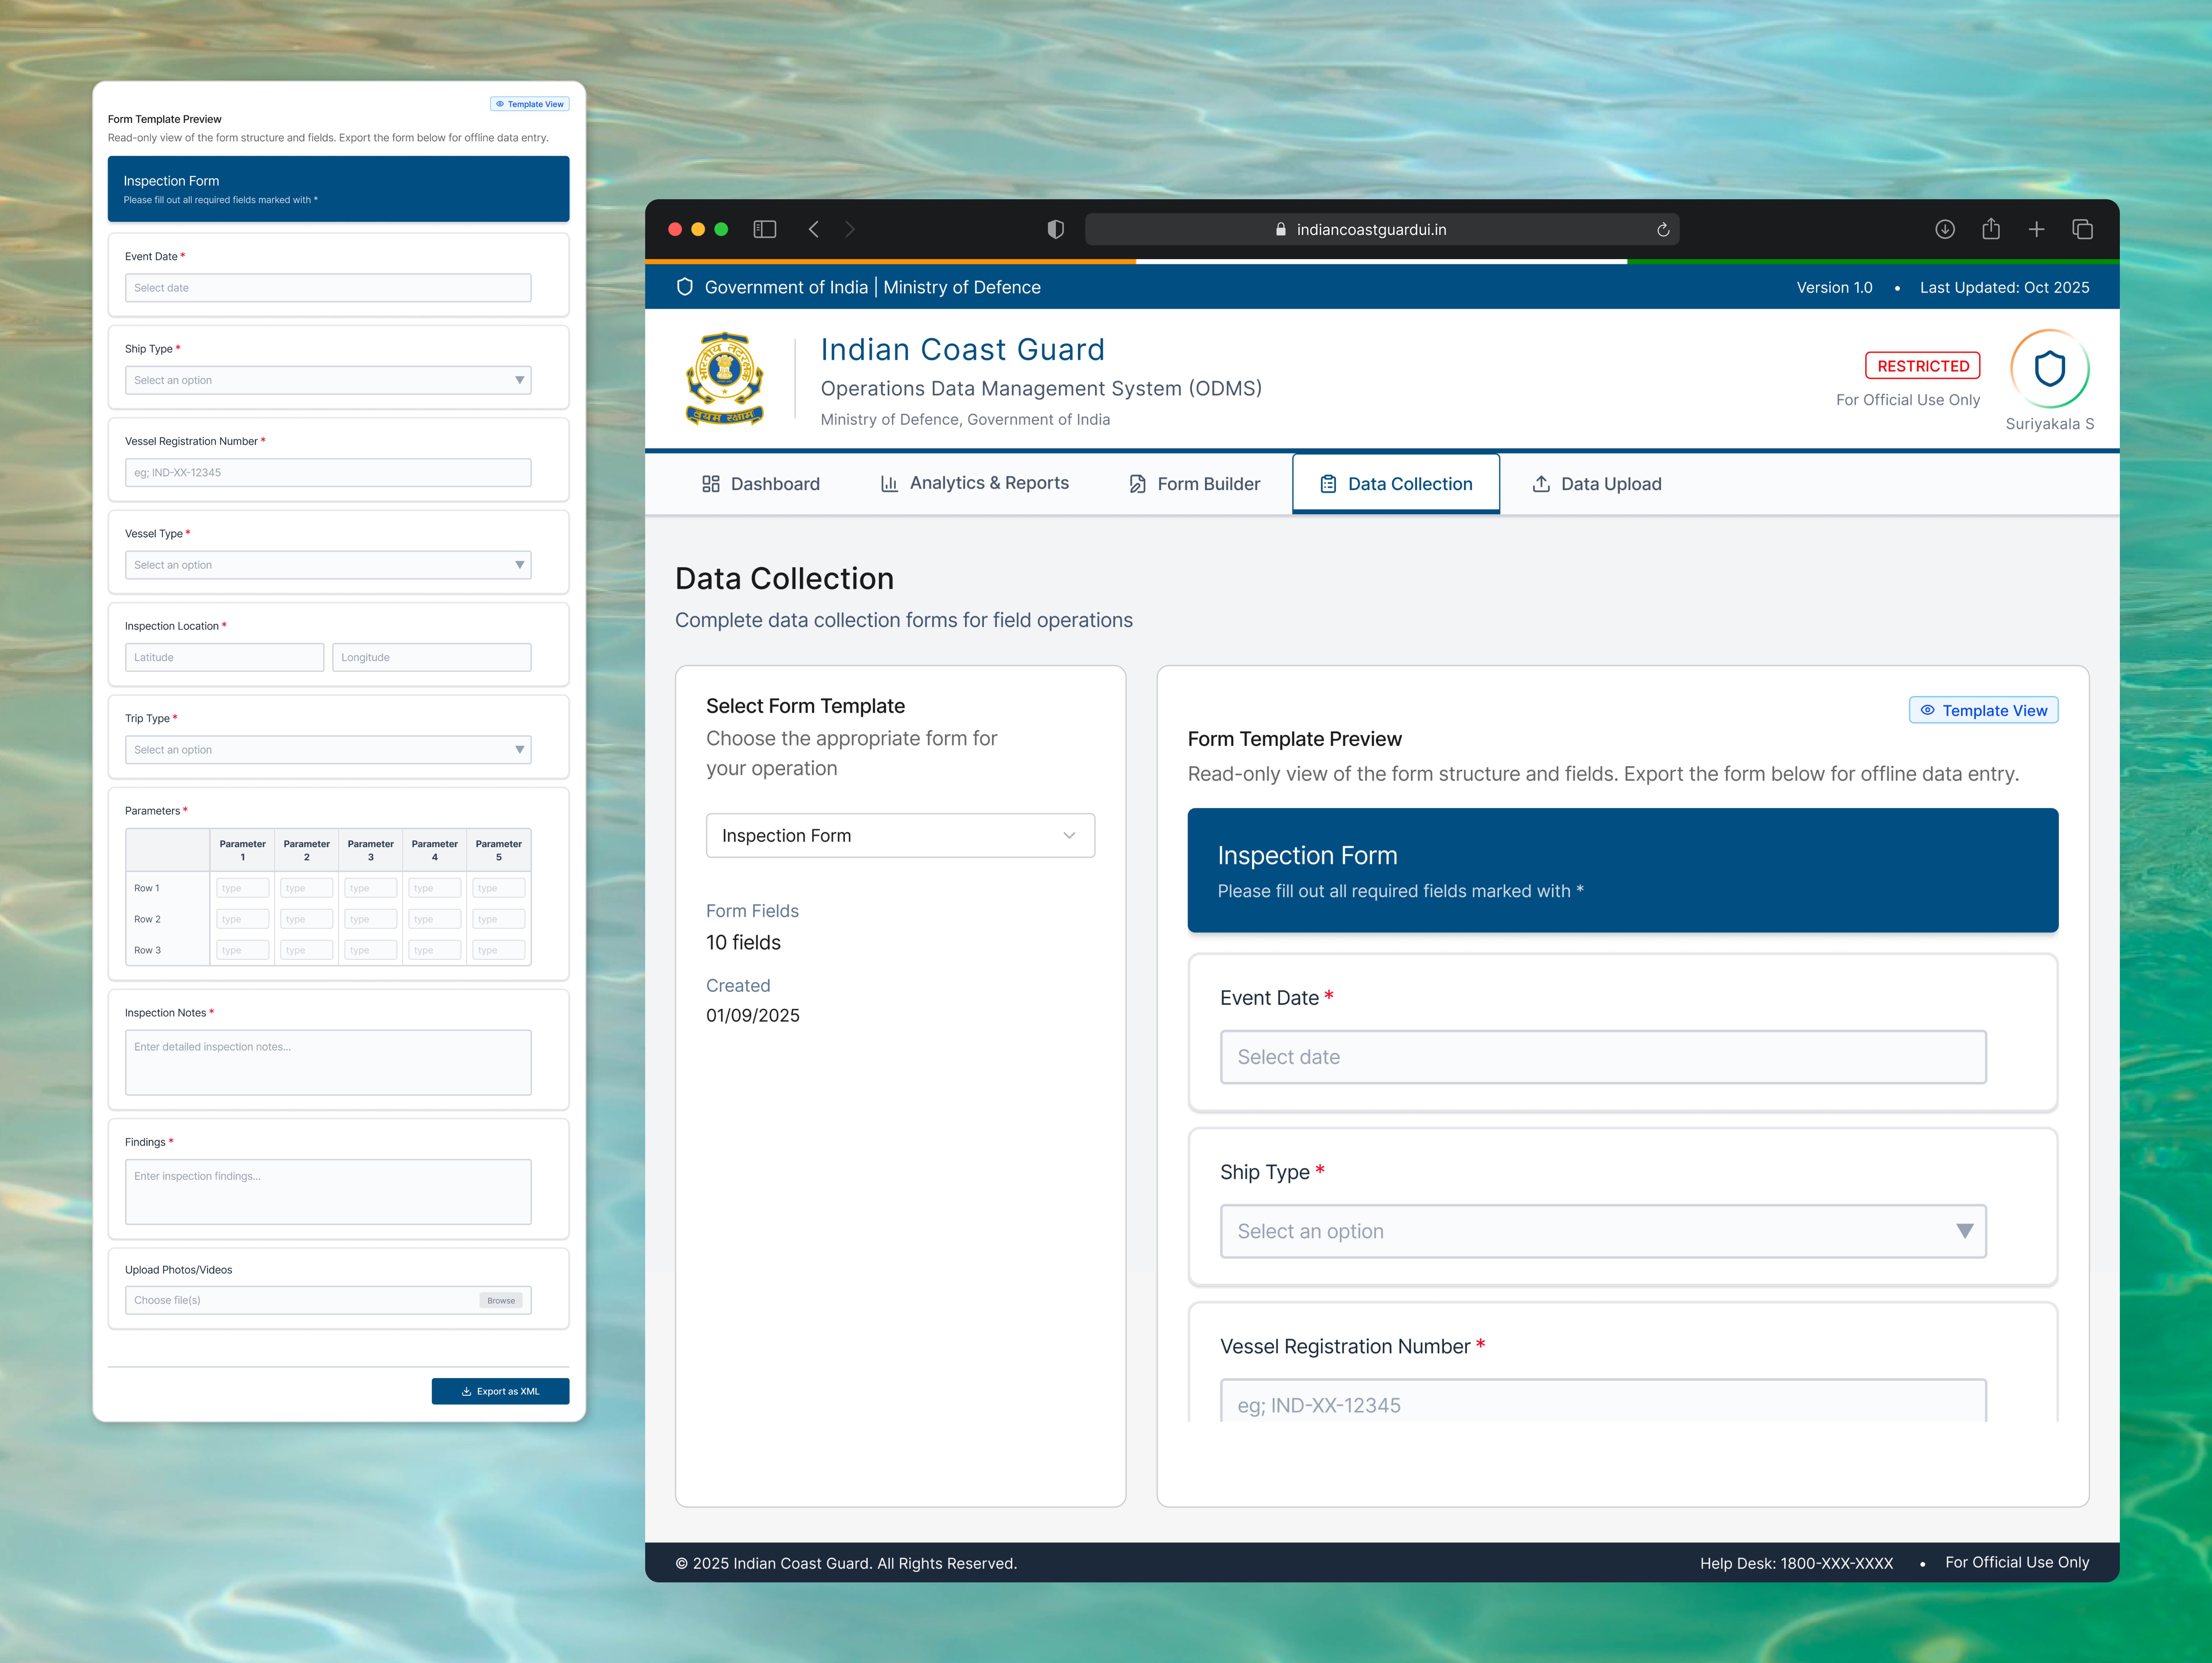Image resolution: width=2212 pixels, height=1663 pixels.
Task: Reload the page with the refresh icon
Action: click(x=1663, y=230)
